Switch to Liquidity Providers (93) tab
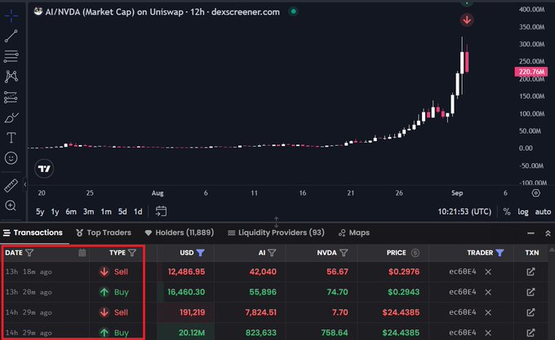 [x=276, y=232]
